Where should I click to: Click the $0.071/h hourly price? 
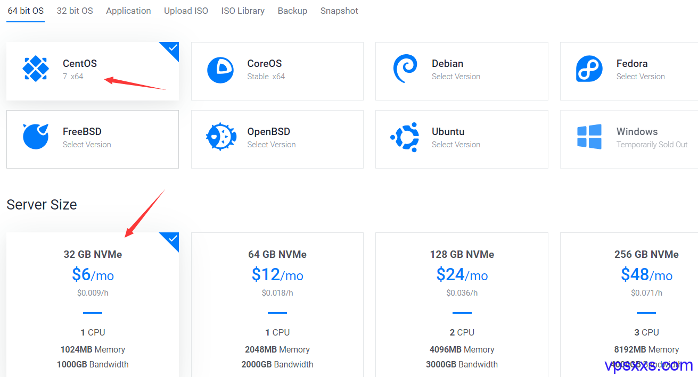(646, 293)
